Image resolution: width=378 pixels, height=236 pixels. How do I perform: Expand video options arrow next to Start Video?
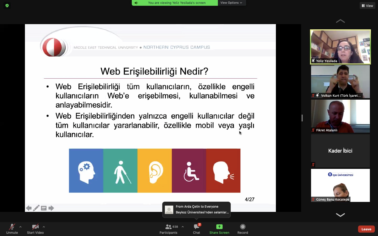click(44, 227)
